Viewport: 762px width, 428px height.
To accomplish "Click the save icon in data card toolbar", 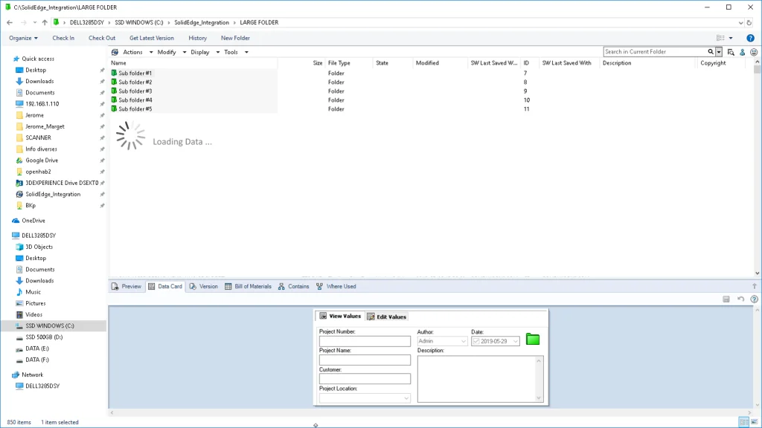I will (726, 299).
